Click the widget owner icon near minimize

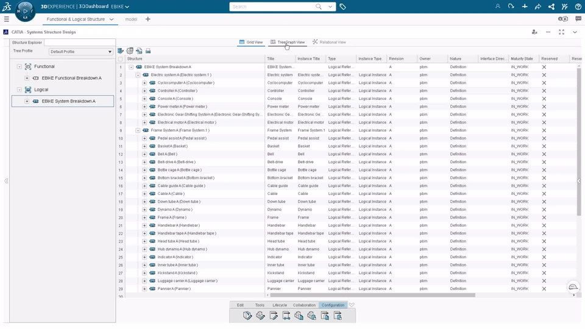pos(534,32)
